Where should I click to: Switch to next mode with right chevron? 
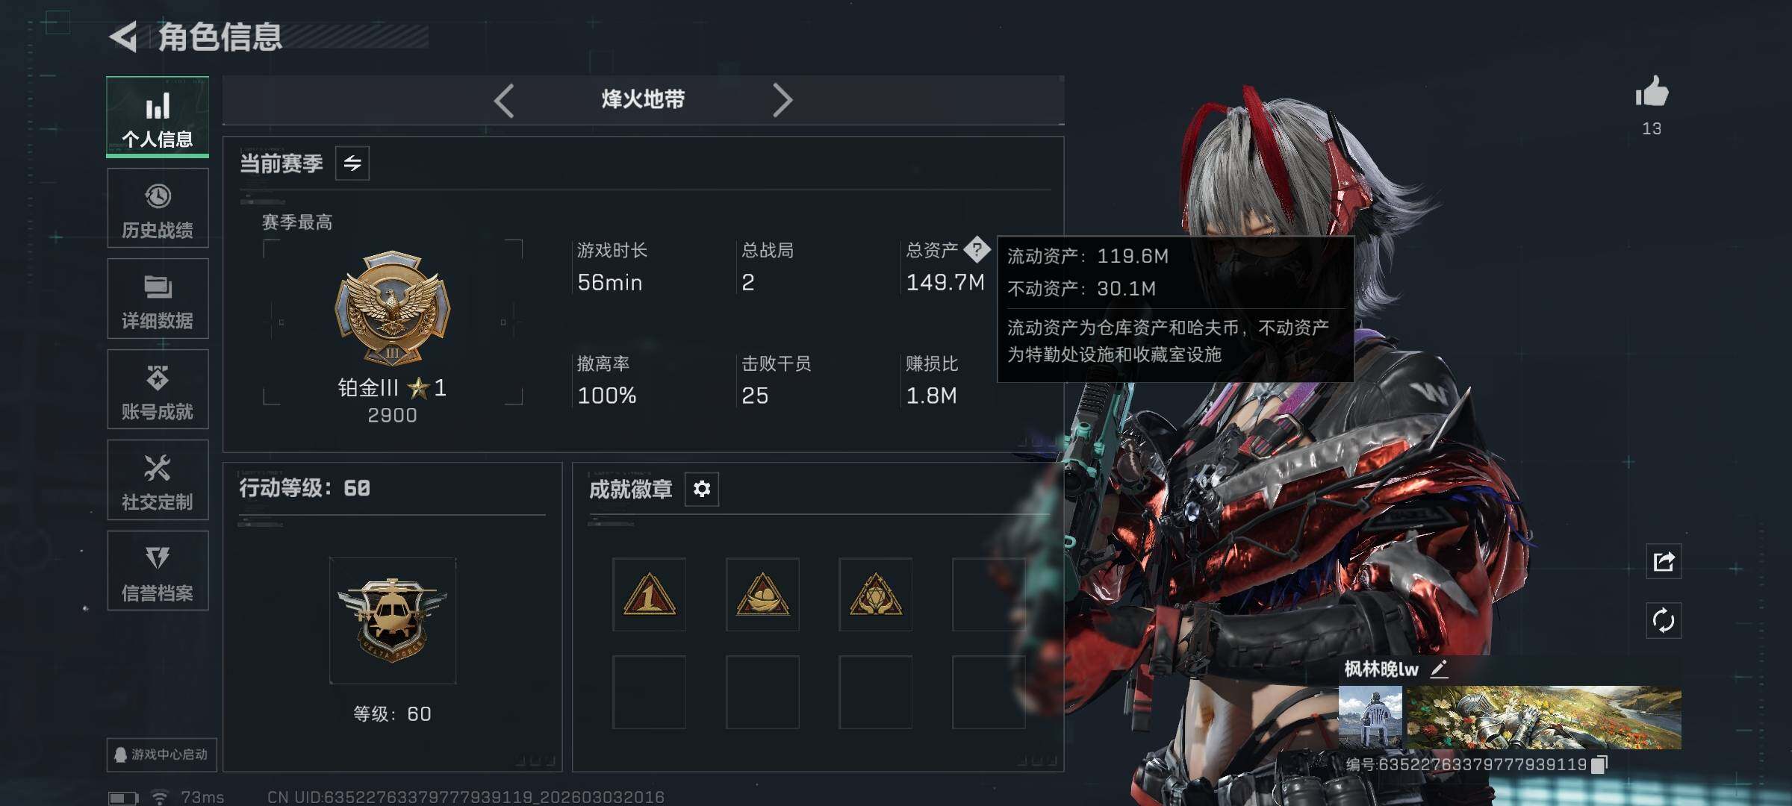782,100
